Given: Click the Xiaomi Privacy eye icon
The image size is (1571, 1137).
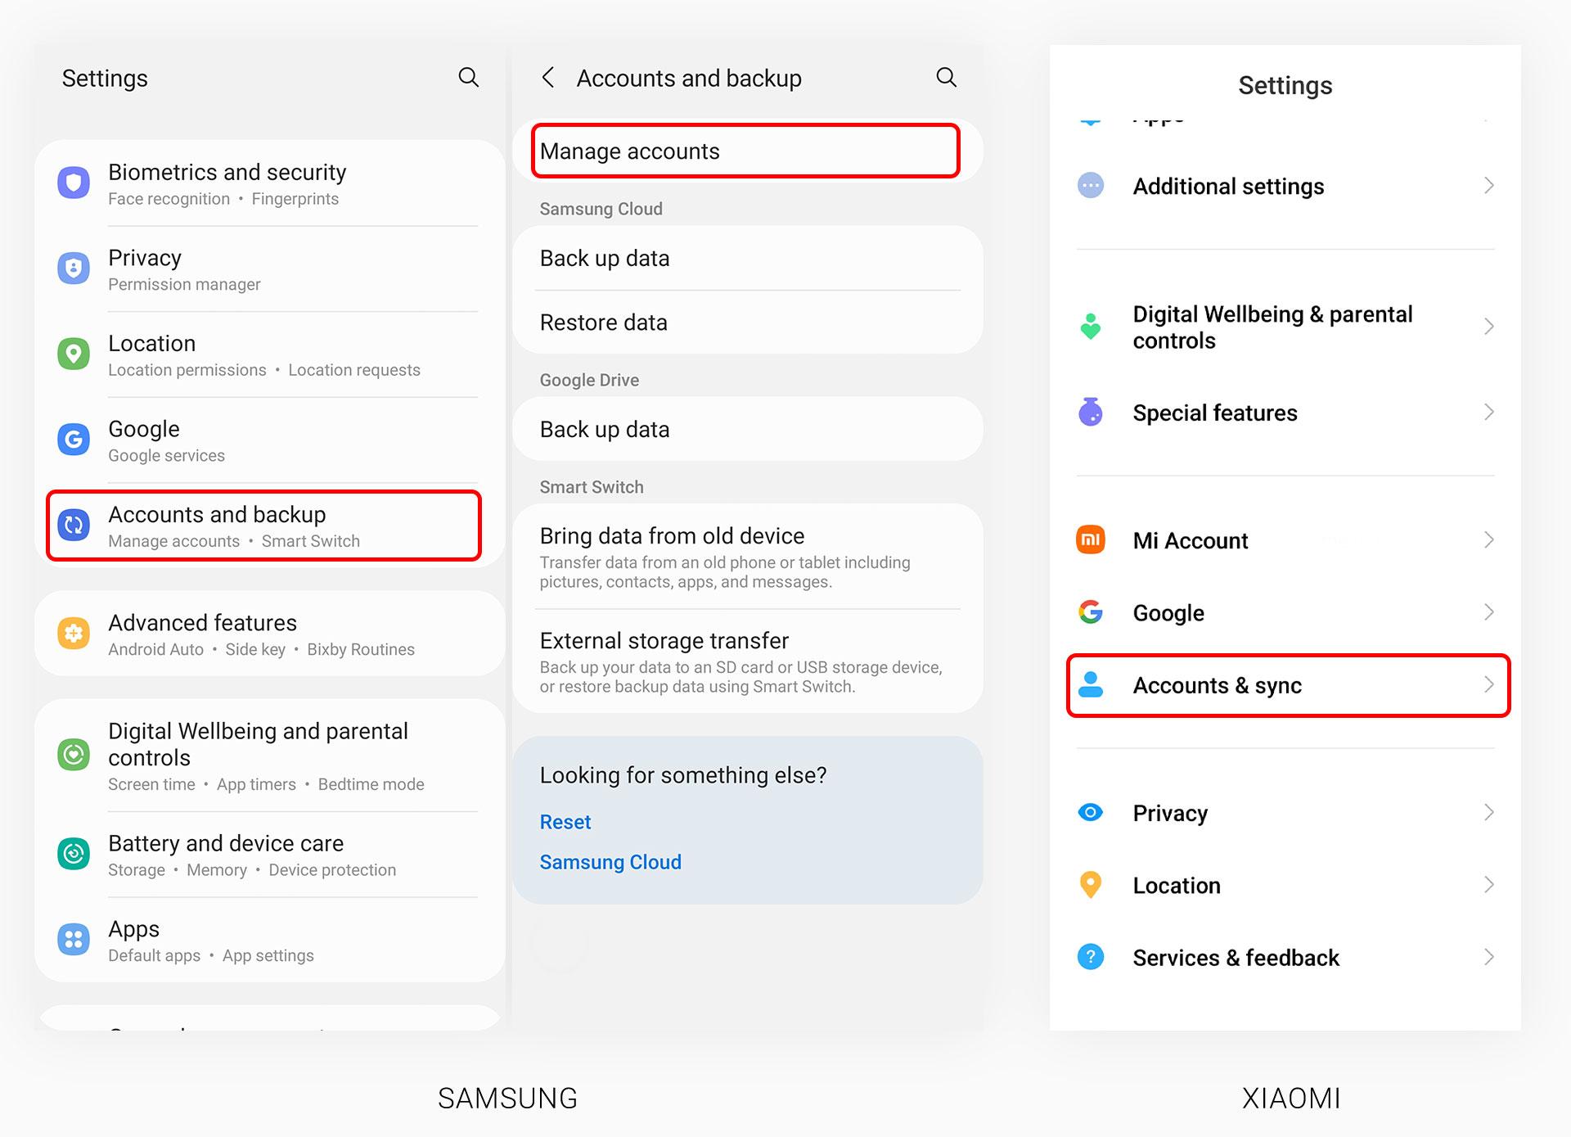Looking at the screenshot, I should tap(1091, 813).
